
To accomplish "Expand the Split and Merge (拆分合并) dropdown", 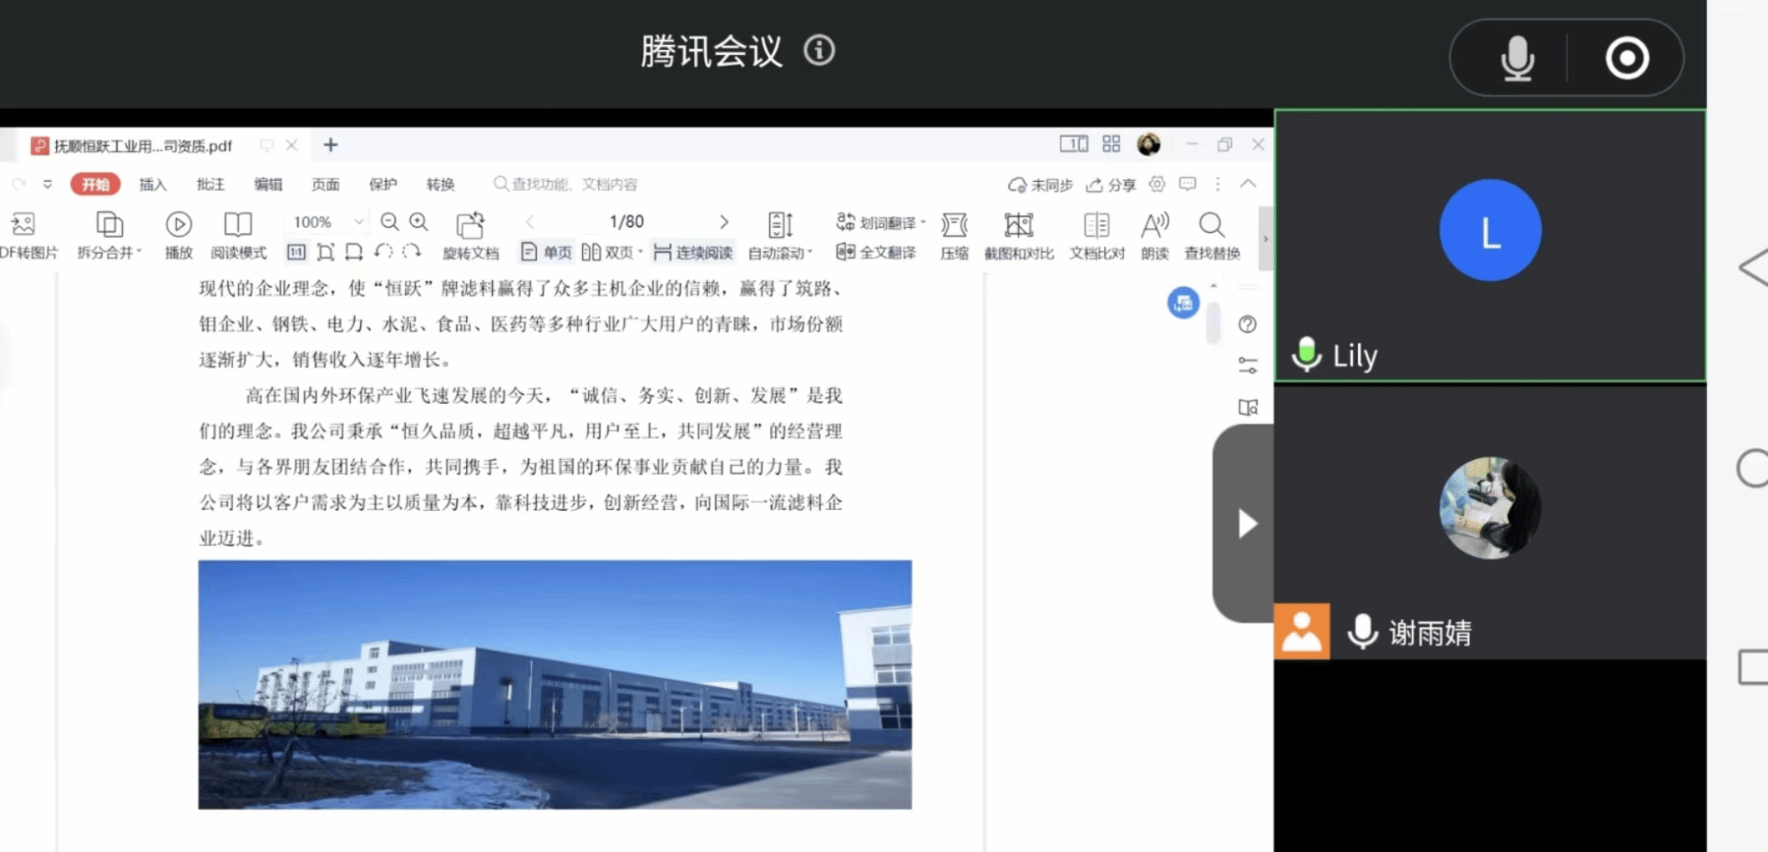I will point(110,235).
